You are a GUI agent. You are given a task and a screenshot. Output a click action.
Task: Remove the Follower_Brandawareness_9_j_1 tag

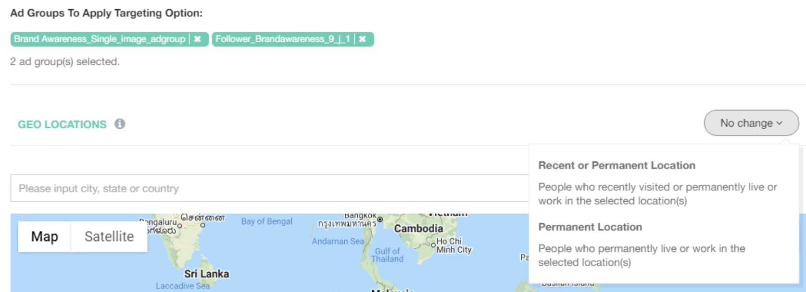click(x=363, y=39)
